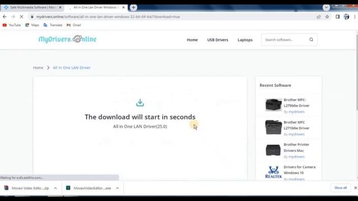Screen dimensions: 358x201
Task: Open tab search dropdown arrow
Action: click(x=326, y=7)
